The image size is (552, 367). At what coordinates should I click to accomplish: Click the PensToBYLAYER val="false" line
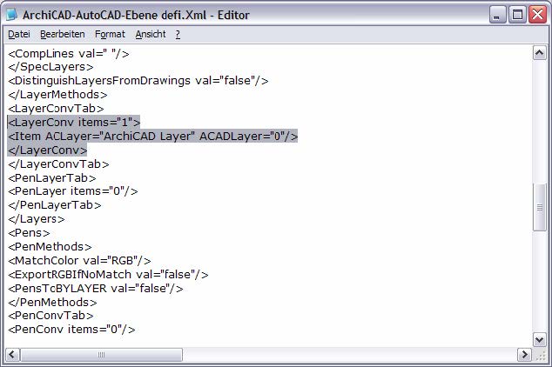coord(96,288)
